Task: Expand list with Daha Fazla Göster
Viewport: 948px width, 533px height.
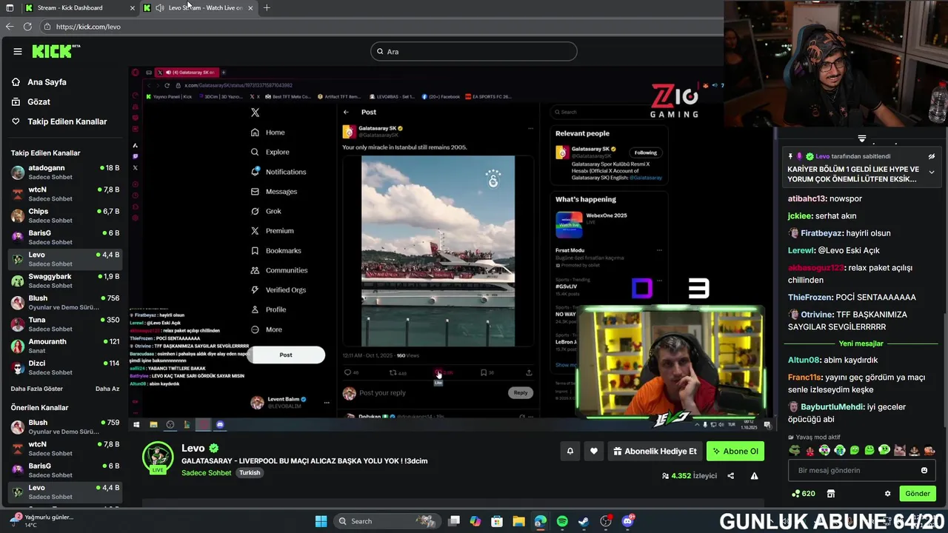Action: click(x=37, y=389)
